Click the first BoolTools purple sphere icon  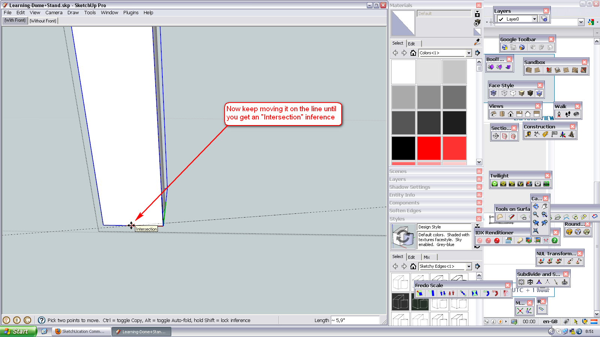coord(491,67)
